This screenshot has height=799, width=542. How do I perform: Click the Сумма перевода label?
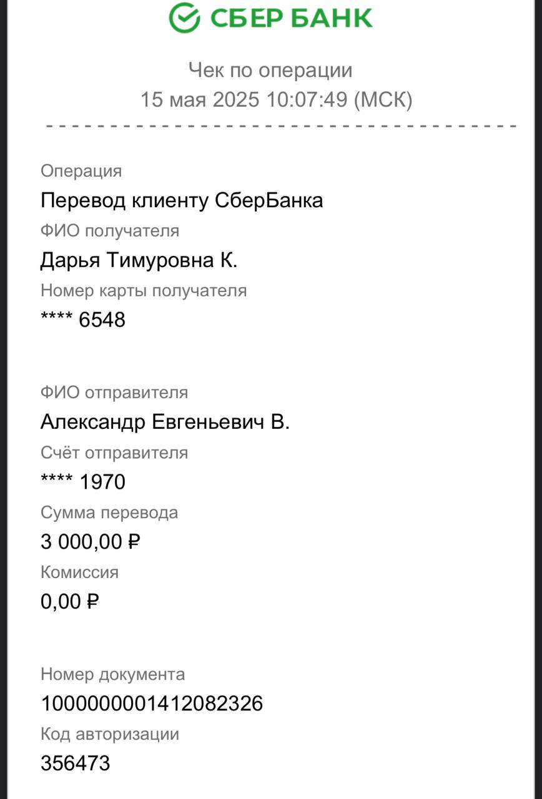point(109,512)
